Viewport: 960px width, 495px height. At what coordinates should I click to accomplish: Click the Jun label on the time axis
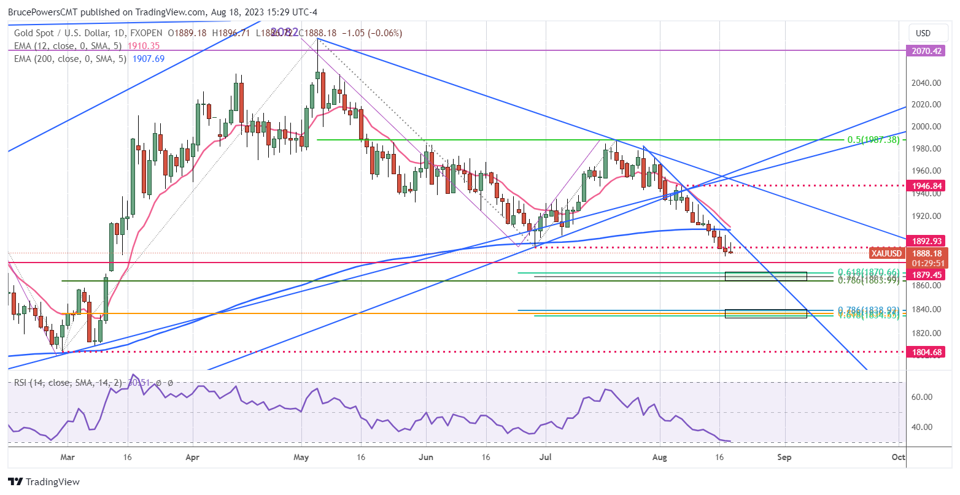425,457
